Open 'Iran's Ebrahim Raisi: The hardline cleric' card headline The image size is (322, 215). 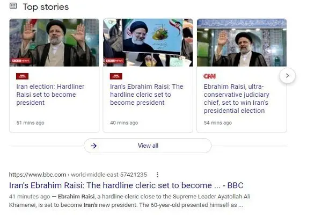pyautogui.click(x=147, y=95)
